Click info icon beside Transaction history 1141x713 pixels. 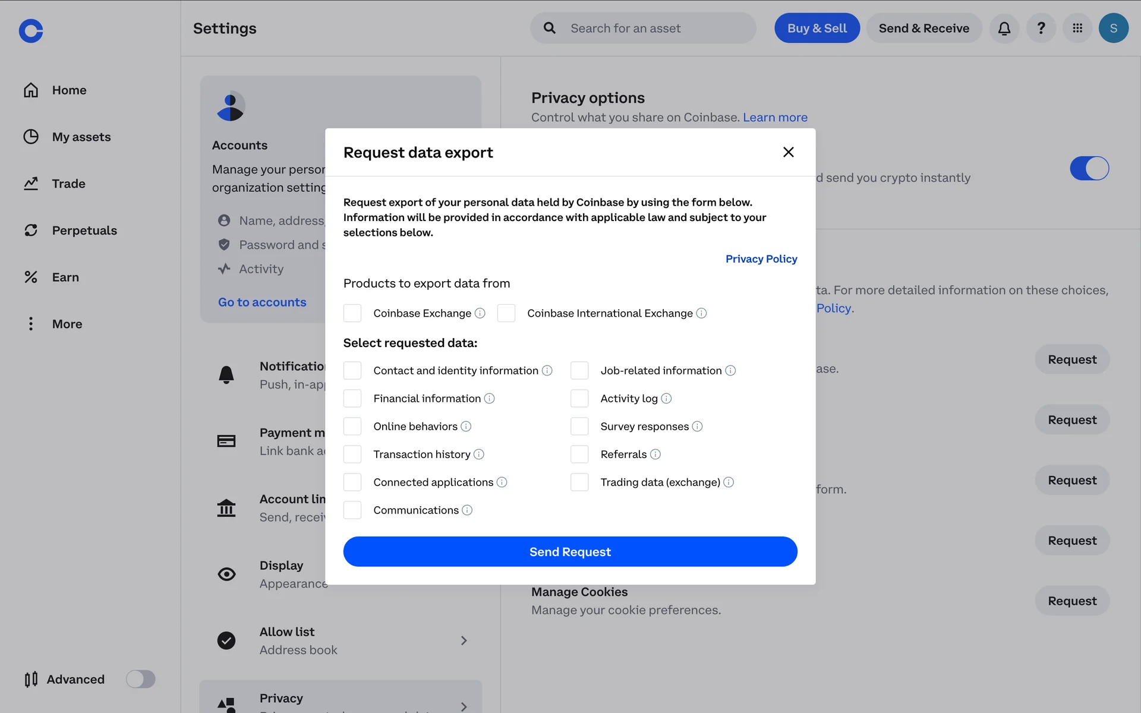coord(479,455)
